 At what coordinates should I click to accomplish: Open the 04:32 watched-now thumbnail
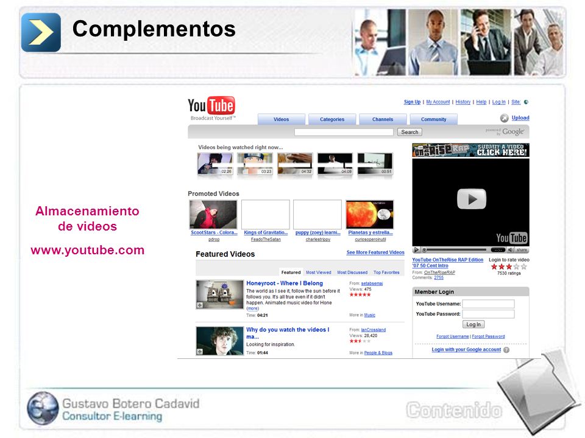click(x=295, y=164)
